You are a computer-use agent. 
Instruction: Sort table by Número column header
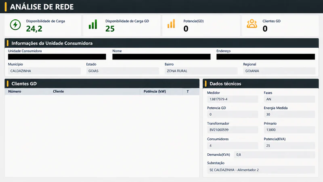(x=15, y=91)
